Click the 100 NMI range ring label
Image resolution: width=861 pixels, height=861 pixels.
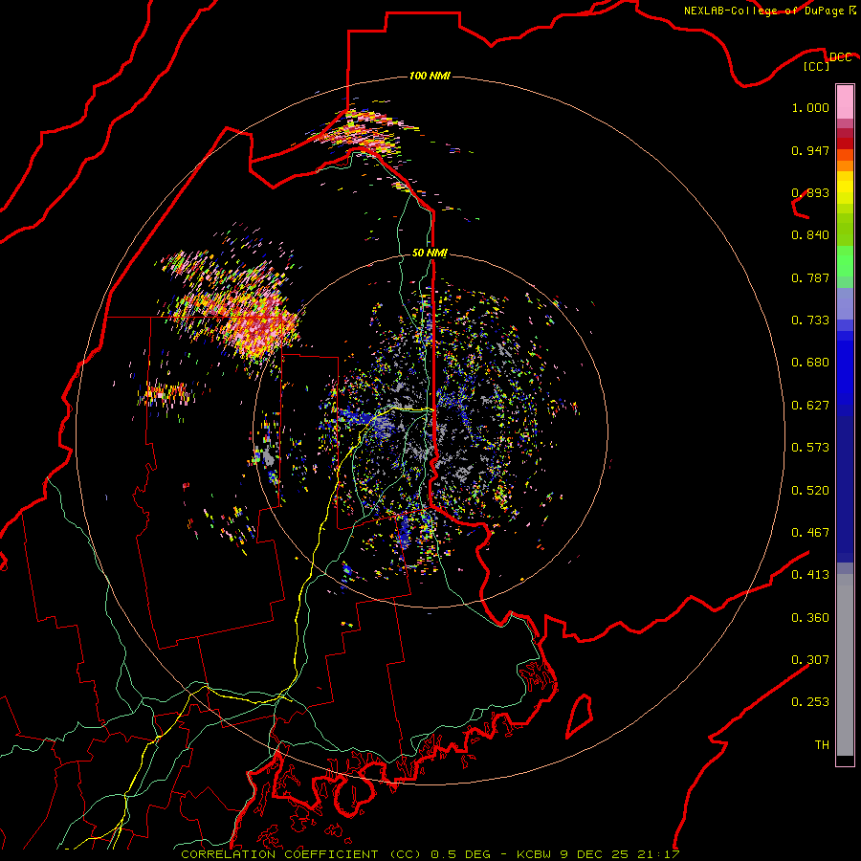coord(430,76)
